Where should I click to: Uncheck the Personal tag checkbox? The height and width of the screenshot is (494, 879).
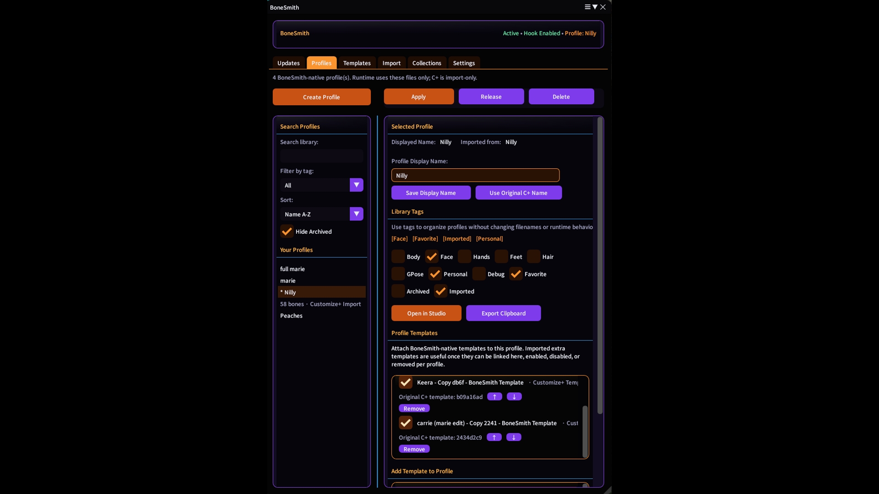[x=435, y=274]
